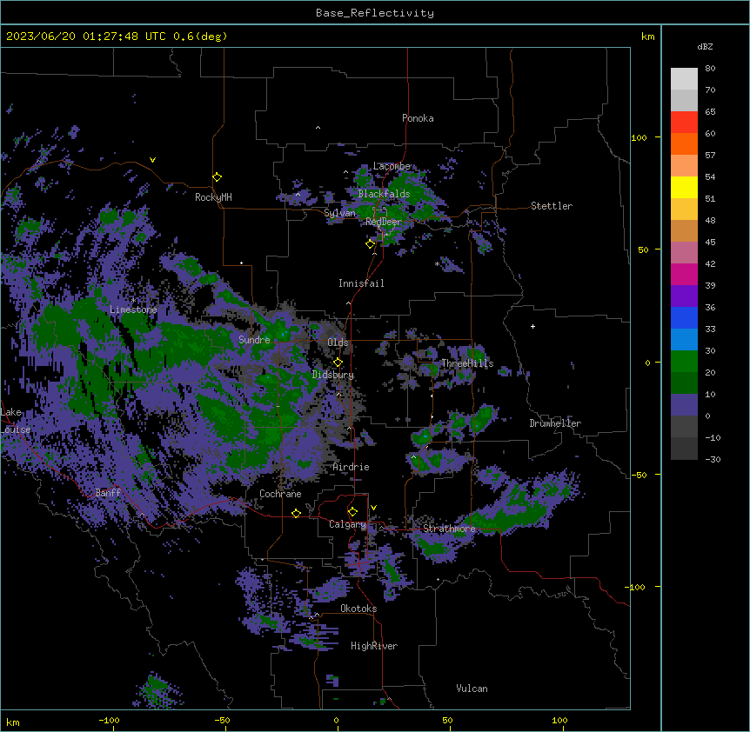
Task: Select the Cochrane label
Action: [280, 494]
